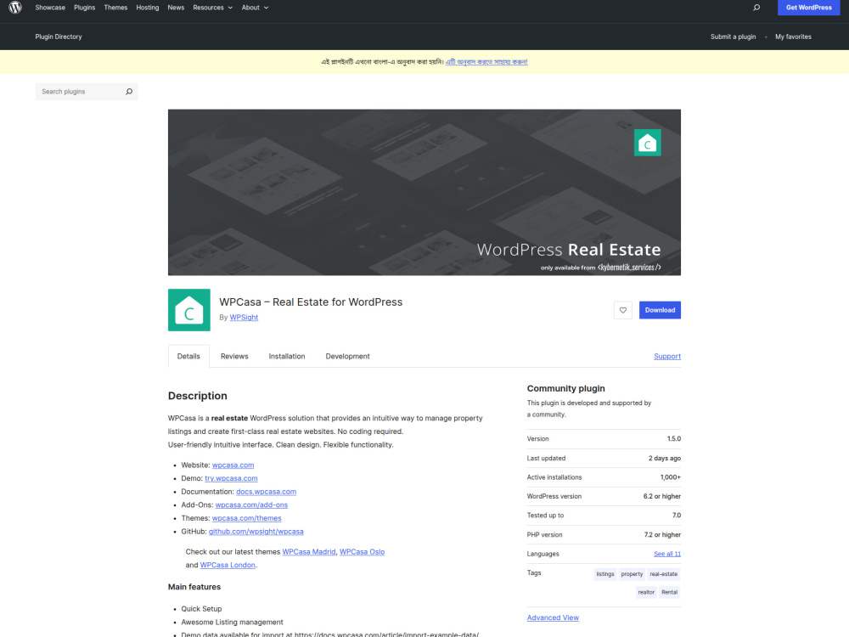Open wpcasa.com/themes link
Screen dimensions: 849x637
246,518
